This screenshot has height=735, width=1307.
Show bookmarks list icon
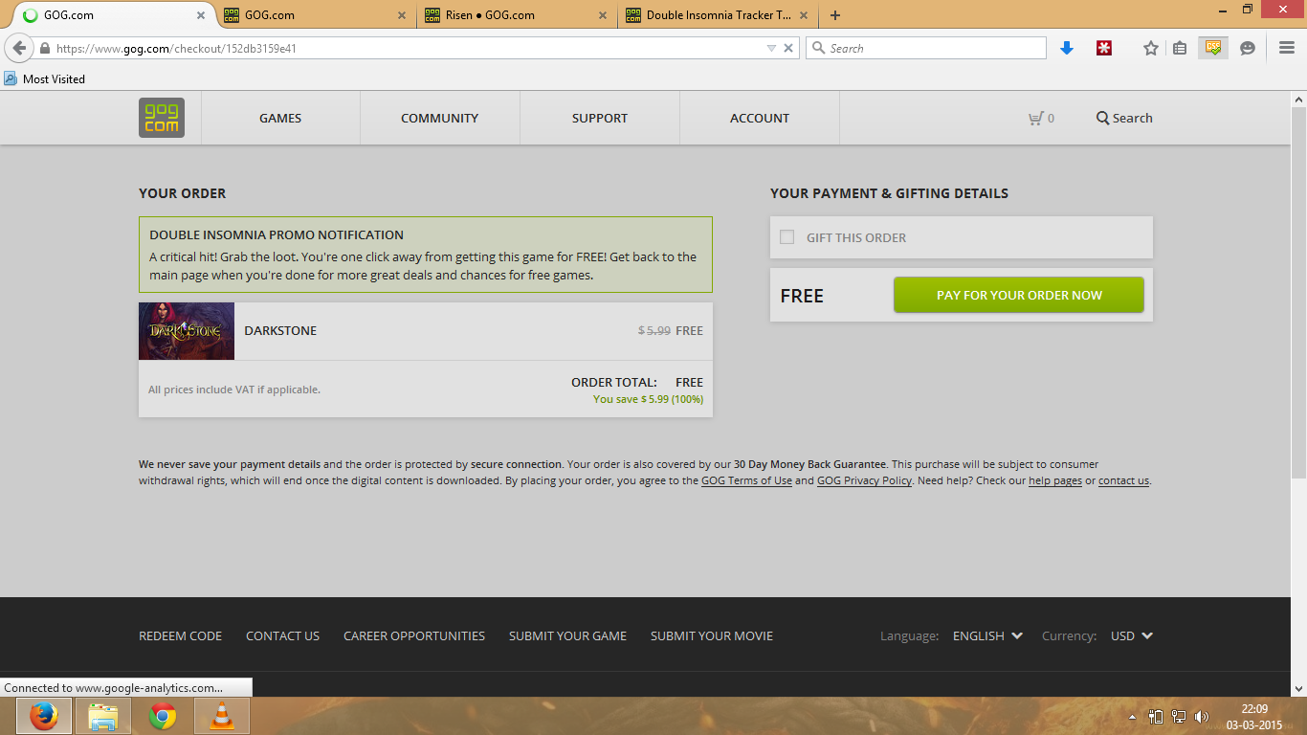(1180, 48)
